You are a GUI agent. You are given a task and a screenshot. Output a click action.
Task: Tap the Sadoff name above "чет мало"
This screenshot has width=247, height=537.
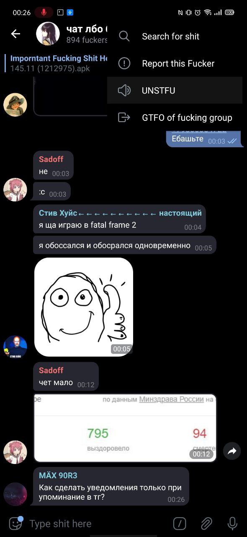pos(51,370)
